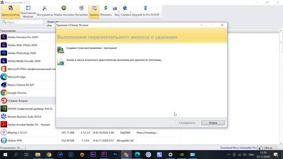Viewport: 283px width, 159px height.
Task: Select the Adobe Premiere Pro 2020 icon
Action: (4, 37)
